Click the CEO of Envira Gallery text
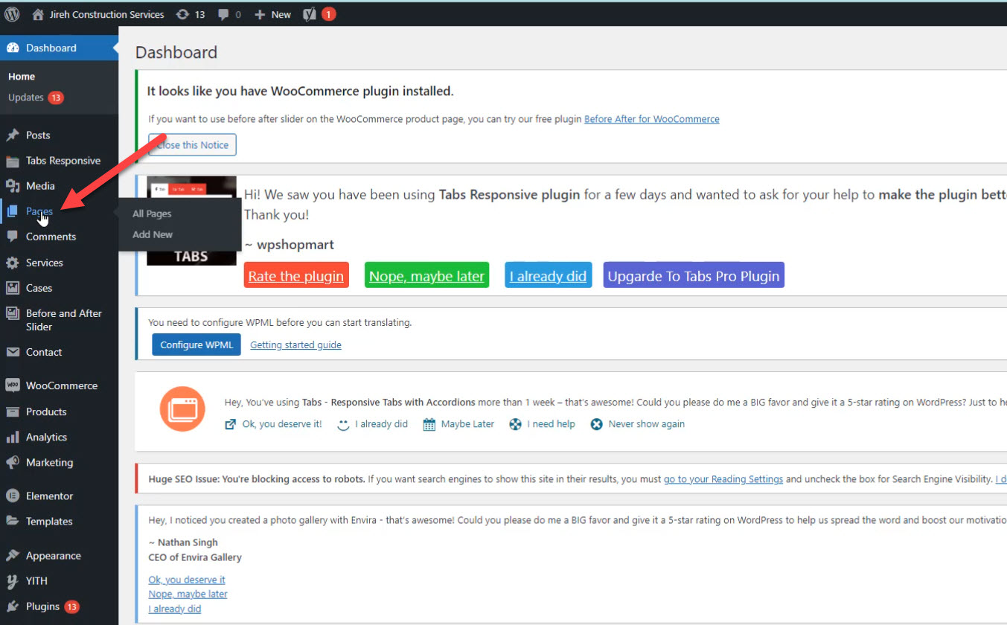This screenshot has width=1007, height=625. pyautogui.click(x=195, y=557)
